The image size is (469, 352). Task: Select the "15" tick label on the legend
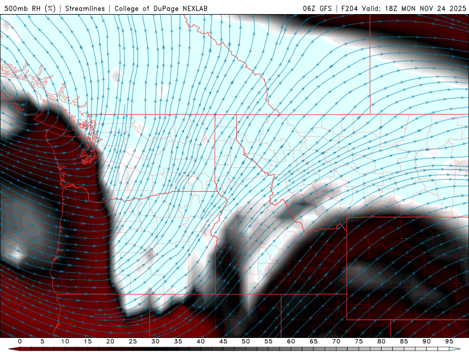[87, 341]
